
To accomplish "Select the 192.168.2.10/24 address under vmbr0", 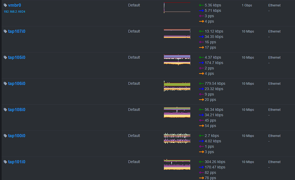I will tap(15, 12).
